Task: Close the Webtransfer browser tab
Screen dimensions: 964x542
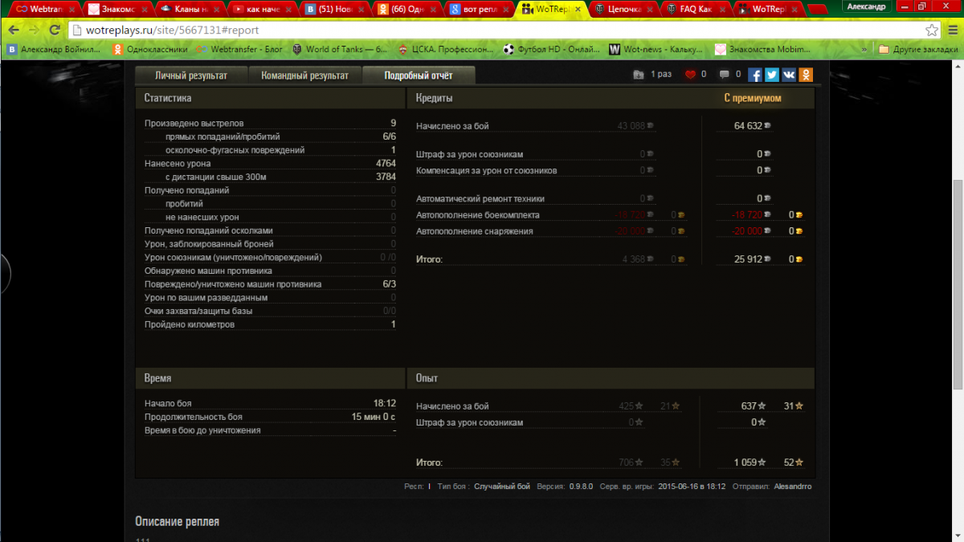Action: [x=72, y=9]
